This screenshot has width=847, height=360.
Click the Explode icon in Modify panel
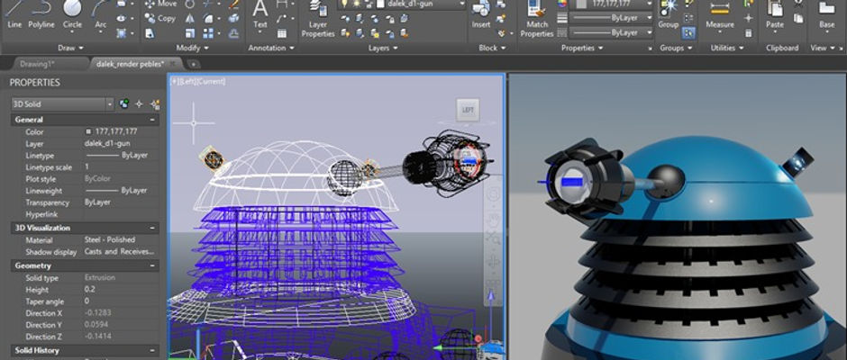pos(234,18)
